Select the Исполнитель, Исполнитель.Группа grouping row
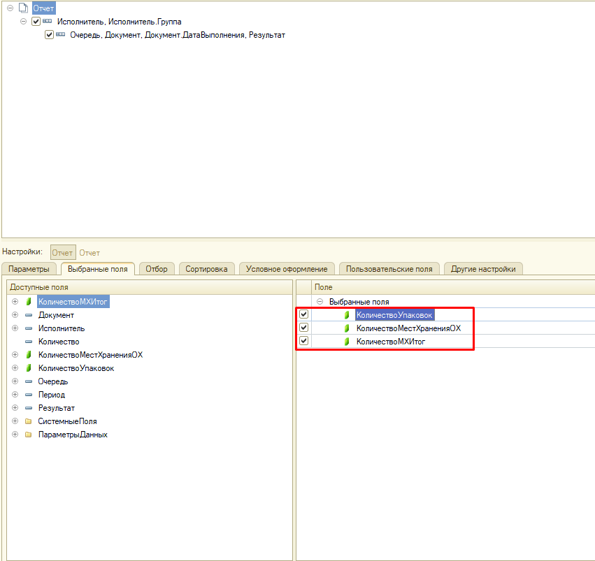Screen dimensions: 595x561 tap(119, 22)
